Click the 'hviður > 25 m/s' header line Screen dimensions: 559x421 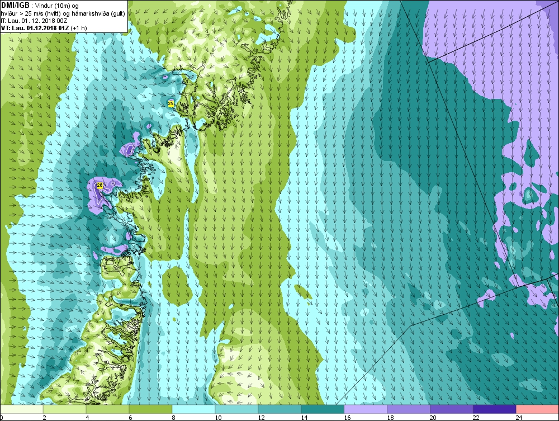pos(63,13)
